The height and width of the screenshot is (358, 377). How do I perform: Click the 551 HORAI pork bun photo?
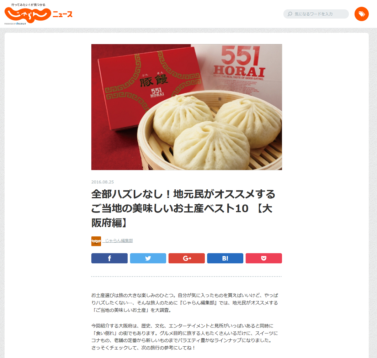pyautogui.click(x=187, y=107)
